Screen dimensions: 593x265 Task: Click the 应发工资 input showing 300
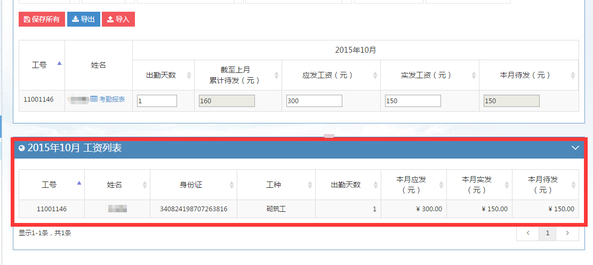point(314,101)
